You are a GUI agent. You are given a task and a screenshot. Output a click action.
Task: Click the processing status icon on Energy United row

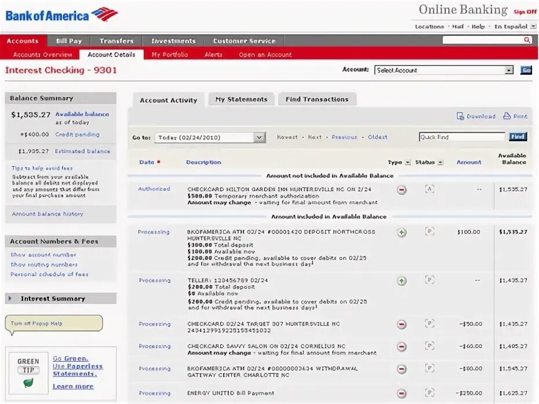coord(429,392)
